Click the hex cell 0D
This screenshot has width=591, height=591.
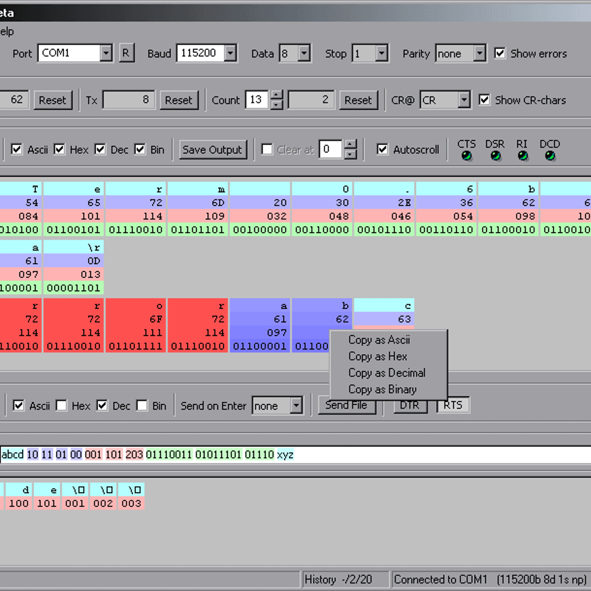(x=74, y=261)
